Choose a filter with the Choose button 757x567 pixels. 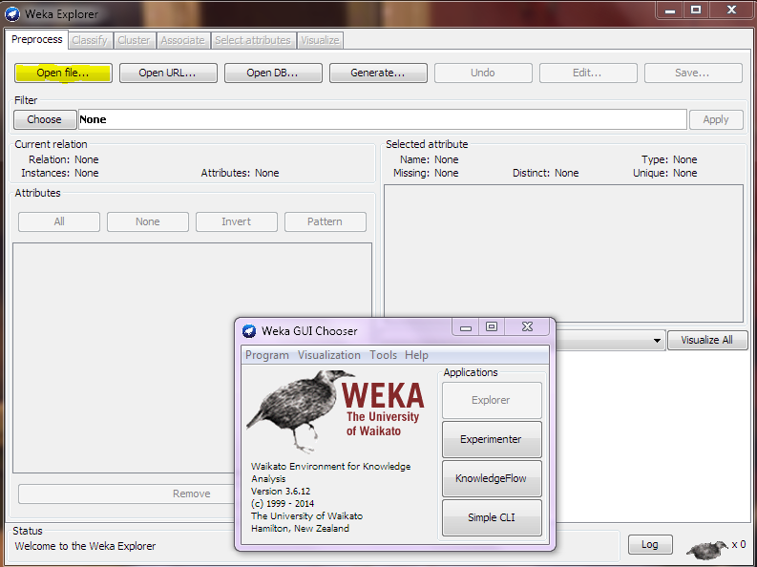click(x=45, y=119)
